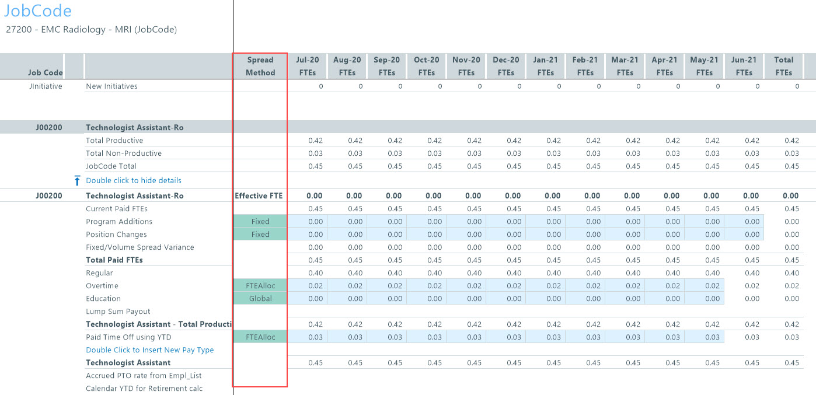Click the JobCode page title
816x395 pixels.
38,11
